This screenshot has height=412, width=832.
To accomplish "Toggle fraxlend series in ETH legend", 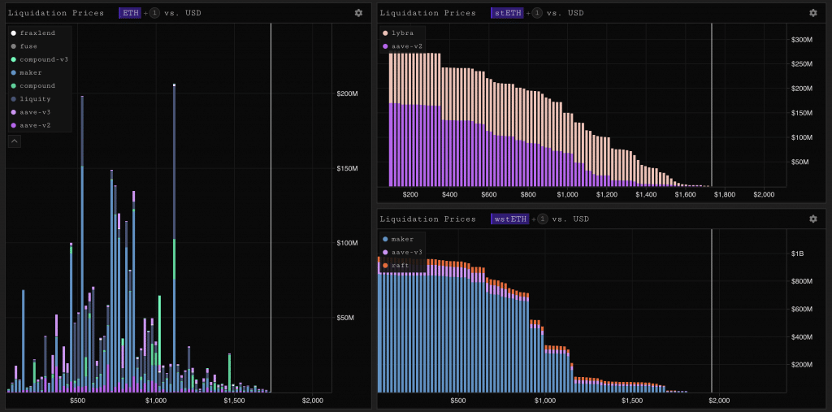I will pos(32,33).
